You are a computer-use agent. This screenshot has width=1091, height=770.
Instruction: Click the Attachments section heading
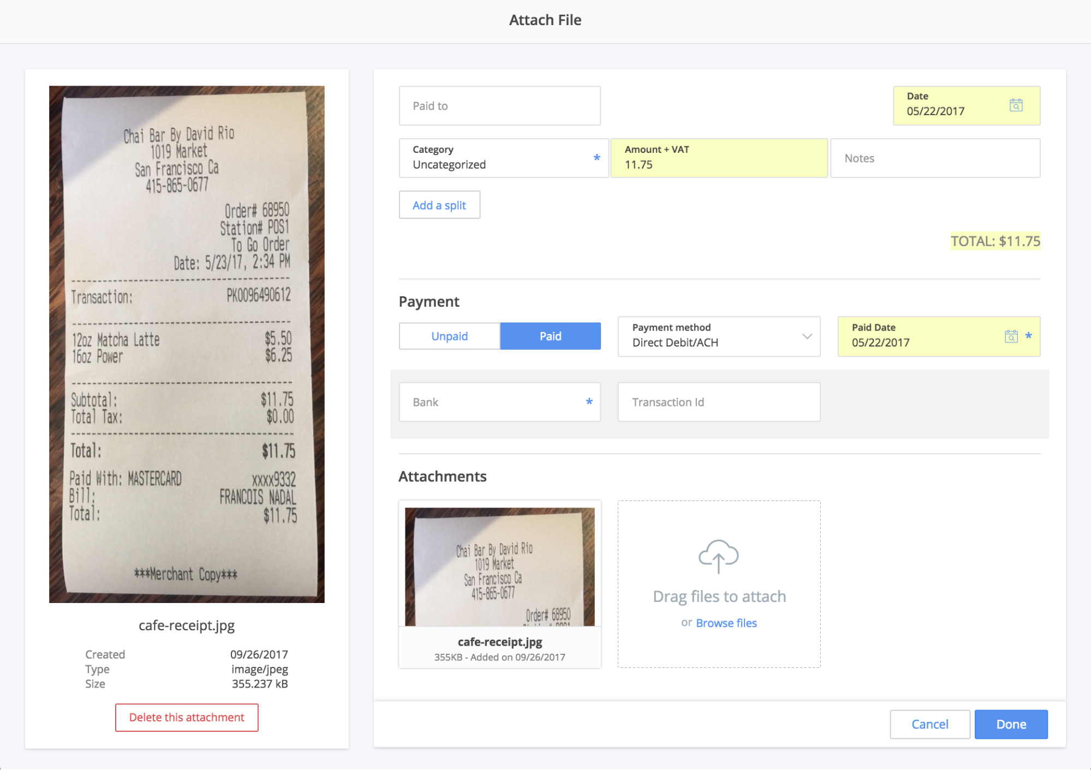point(442,476)
